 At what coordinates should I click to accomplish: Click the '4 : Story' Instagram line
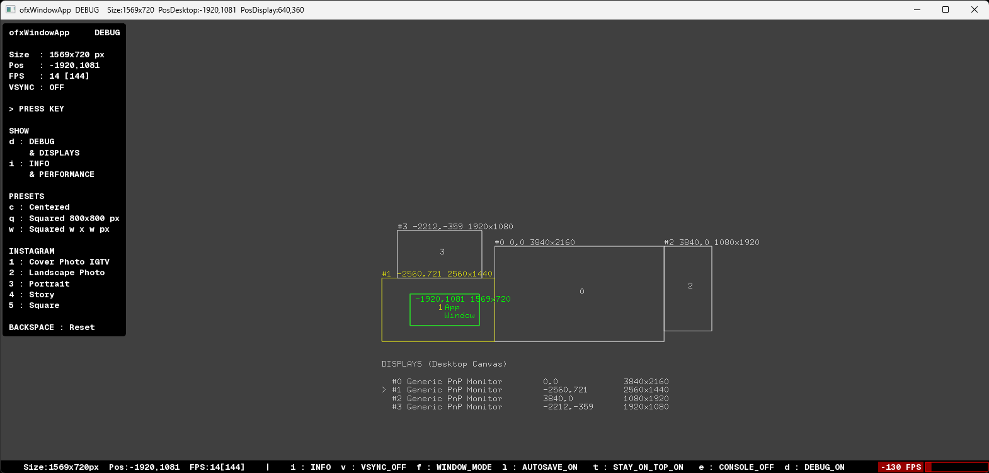(31, 295)
